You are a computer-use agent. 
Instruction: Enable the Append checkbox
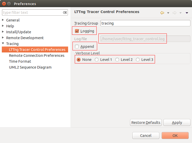[x=77, y=47]
